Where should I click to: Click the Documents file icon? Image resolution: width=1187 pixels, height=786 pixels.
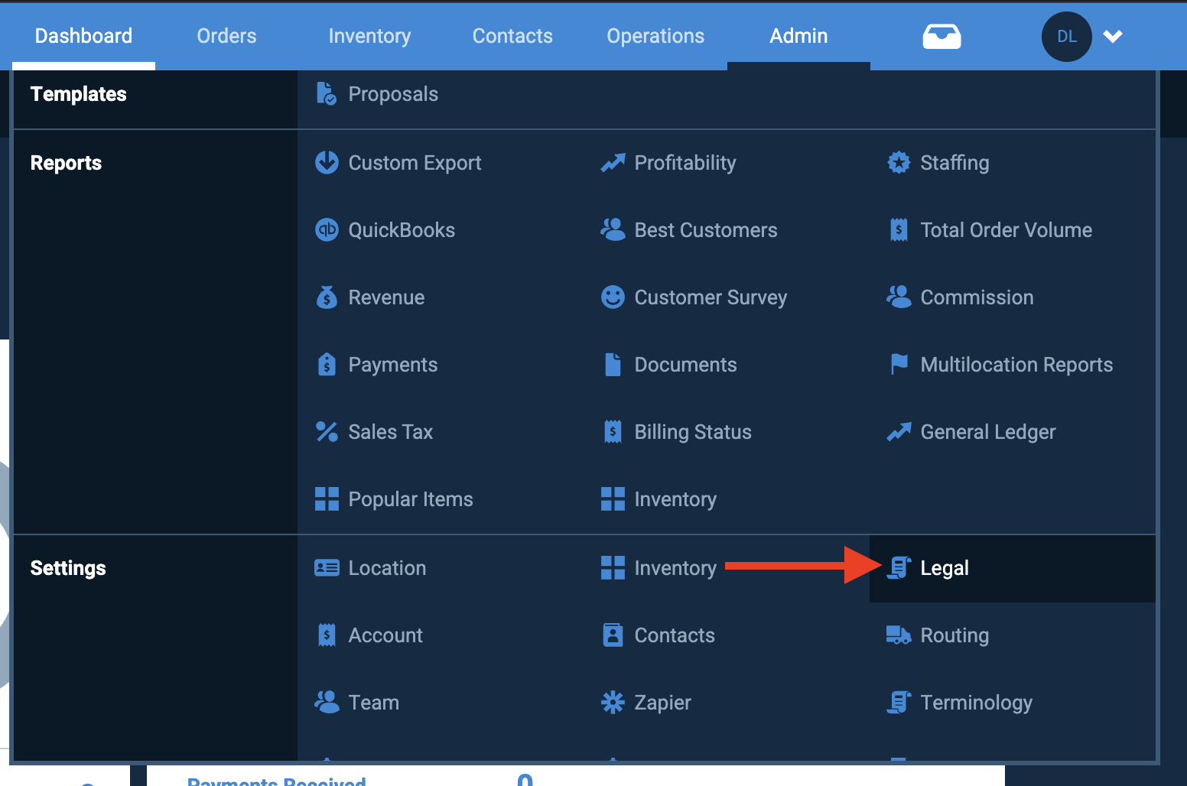coord(613,364)
